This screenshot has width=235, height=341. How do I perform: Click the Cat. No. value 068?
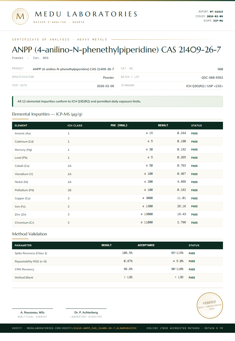[220, 69]
